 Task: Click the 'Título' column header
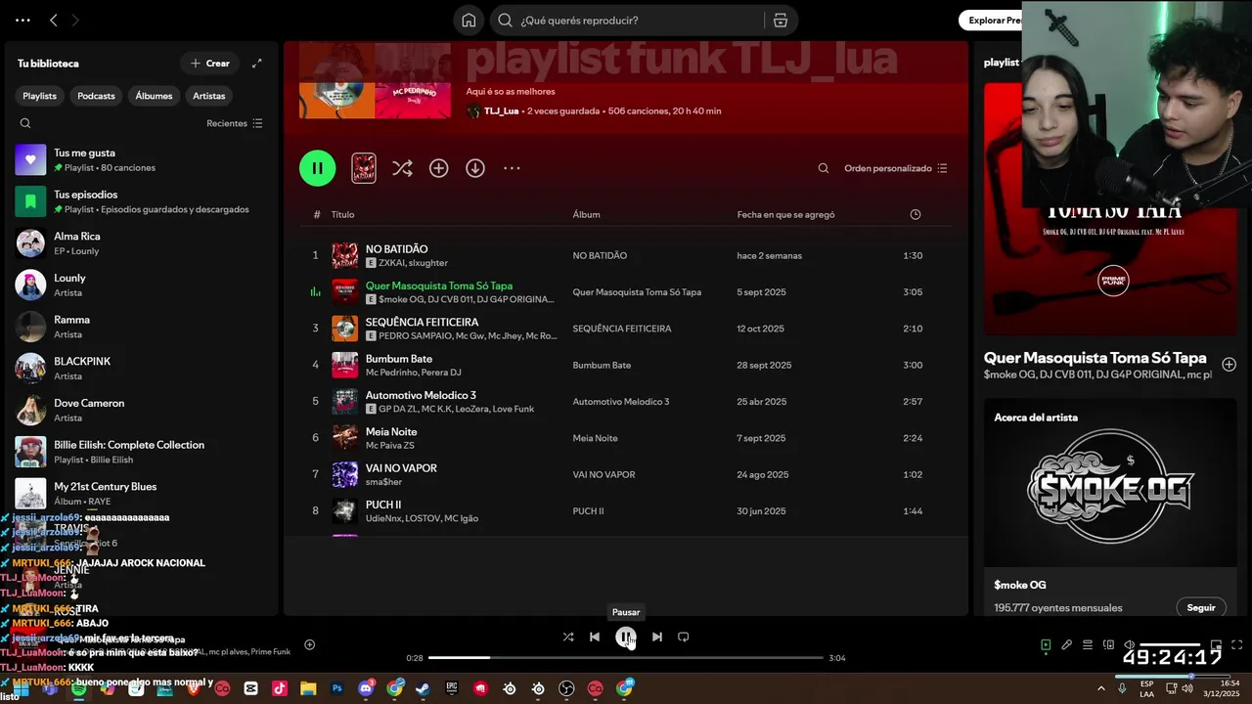tap(342, 214)
